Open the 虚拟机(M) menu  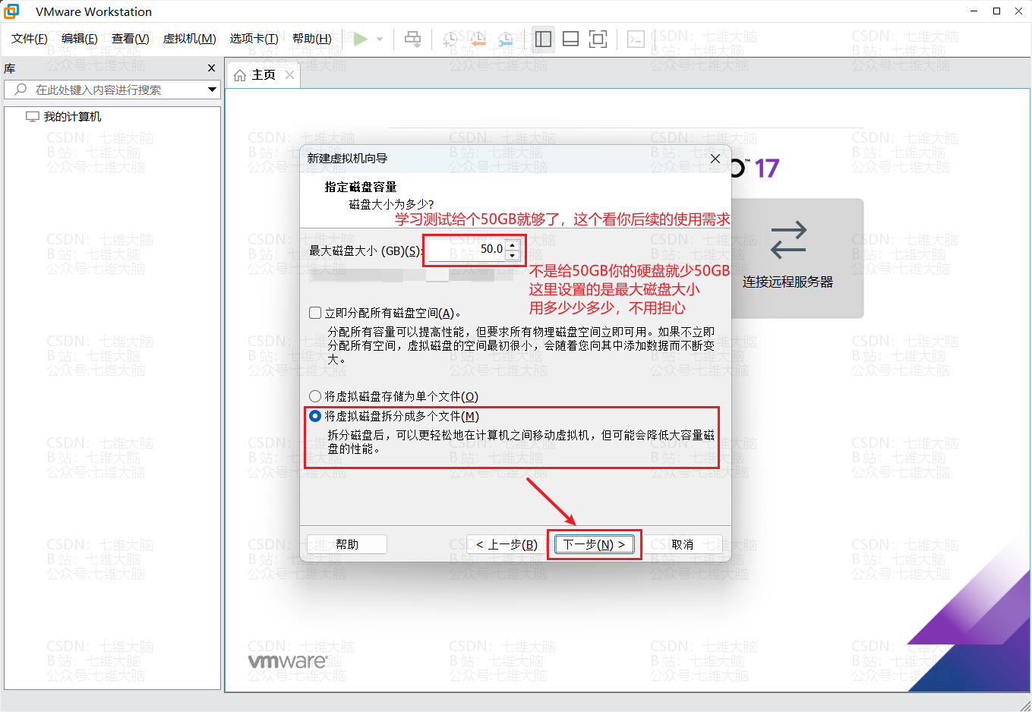click(x=190, y=39)
